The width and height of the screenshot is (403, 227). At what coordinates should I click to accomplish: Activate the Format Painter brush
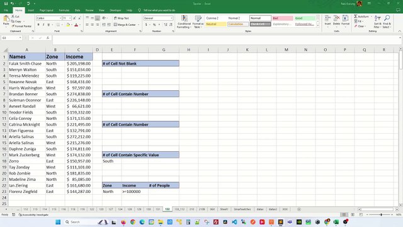(21, 26)
